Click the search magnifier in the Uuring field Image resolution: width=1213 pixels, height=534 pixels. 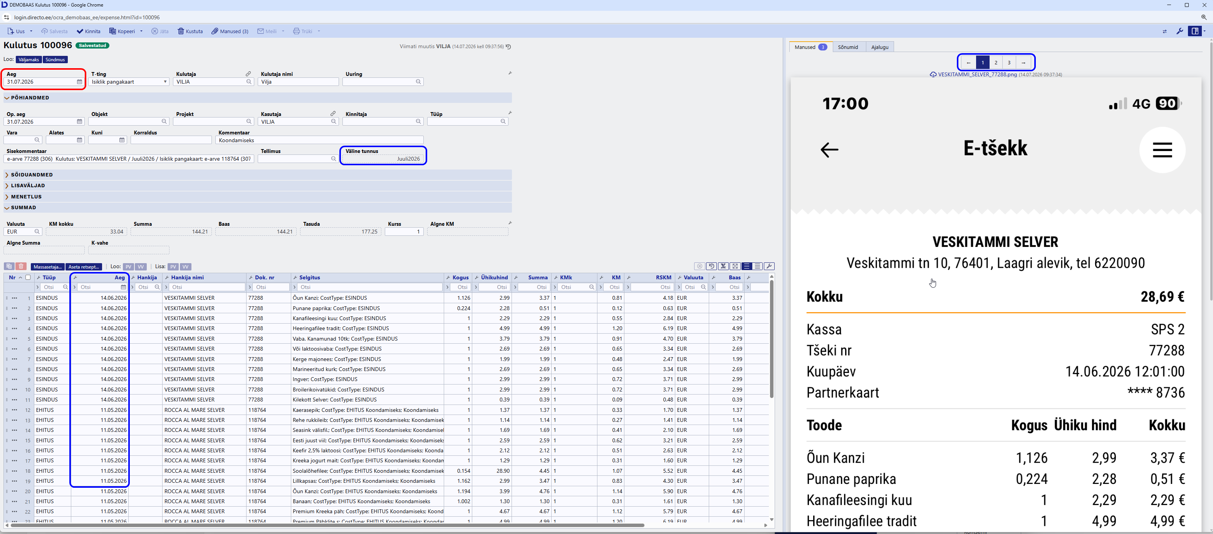418,82
